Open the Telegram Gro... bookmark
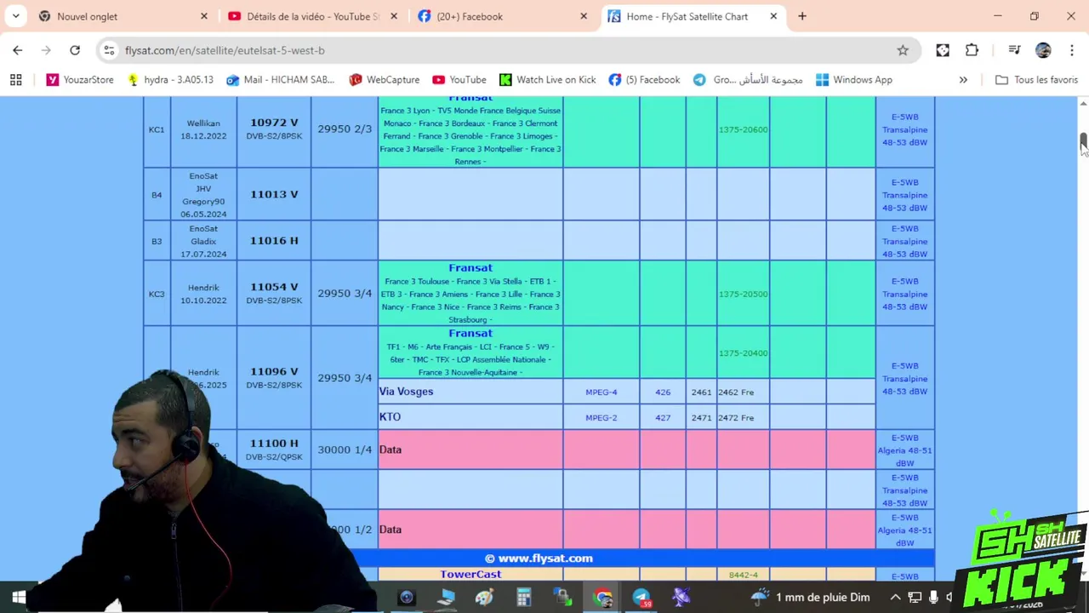This screenshot has height=613, width=1089. coord(748,80)
